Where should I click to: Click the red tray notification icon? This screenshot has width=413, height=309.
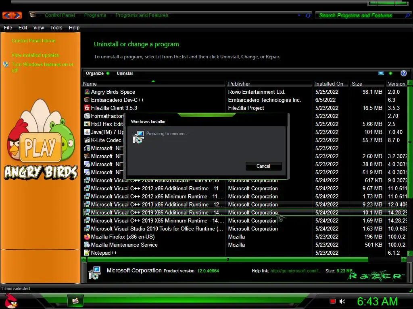[x=333, y=301]
